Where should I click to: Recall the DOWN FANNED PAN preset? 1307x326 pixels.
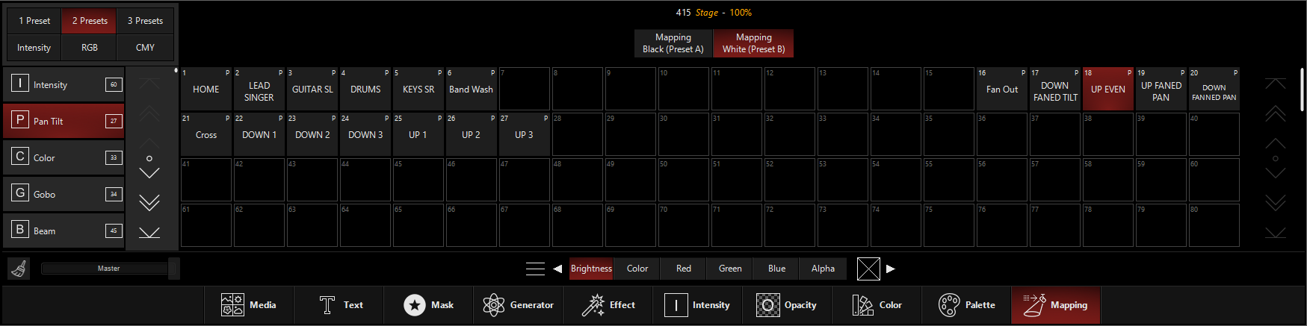pos(1214,89)
